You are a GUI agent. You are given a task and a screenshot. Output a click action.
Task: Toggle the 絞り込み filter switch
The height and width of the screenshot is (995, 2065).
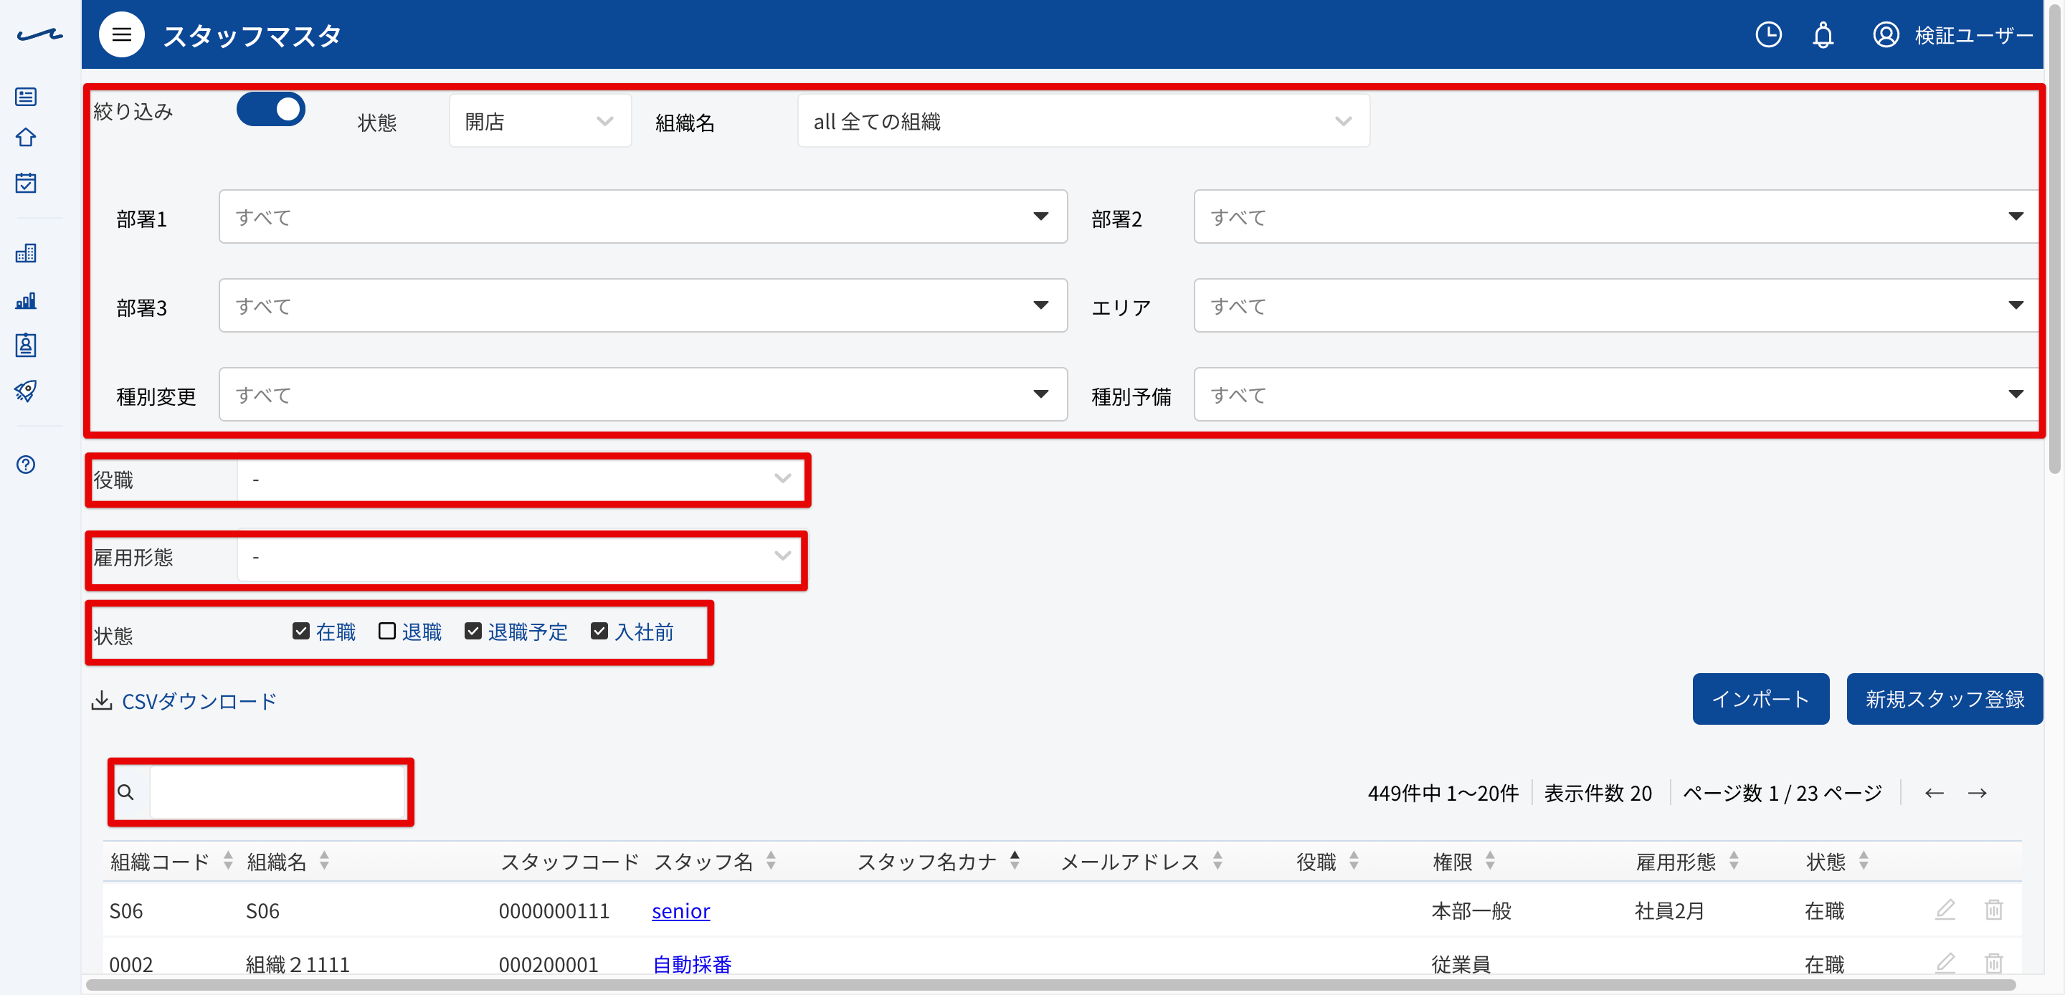pos(270,109)
